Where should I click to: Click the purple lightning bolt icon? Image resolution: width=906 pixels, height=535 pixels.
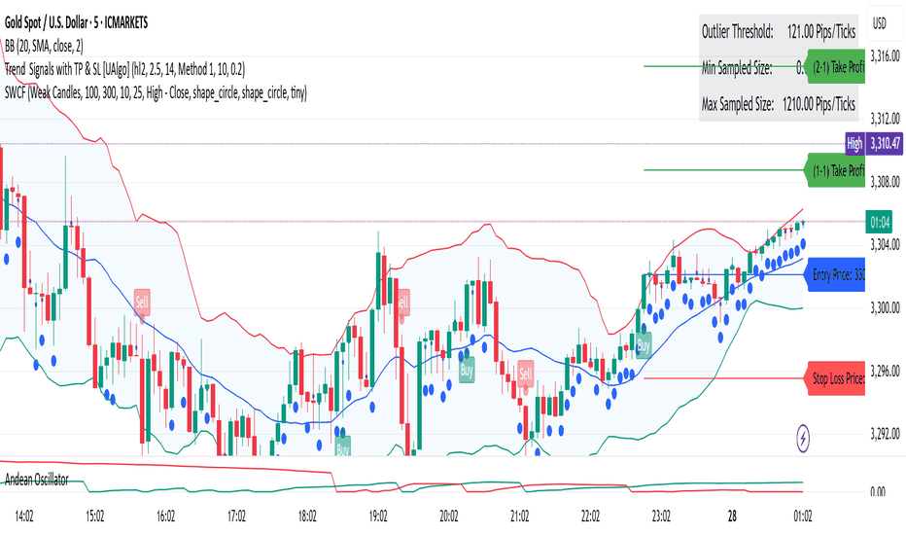(803, 438)
